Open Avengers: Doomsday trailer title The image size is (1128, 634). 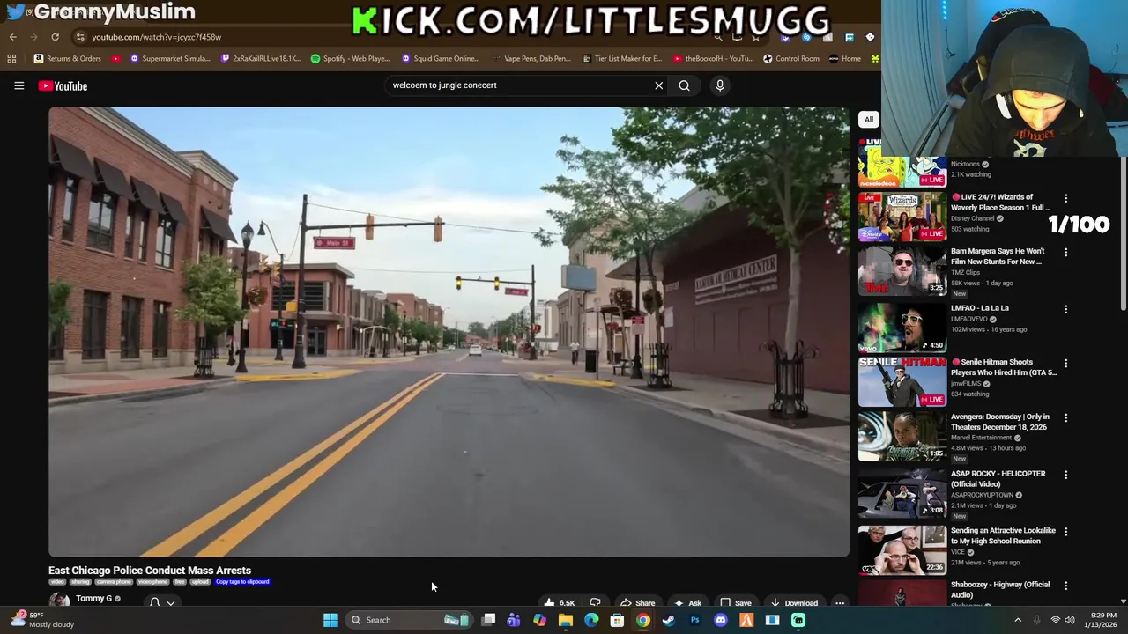(x=1000, y=422)
